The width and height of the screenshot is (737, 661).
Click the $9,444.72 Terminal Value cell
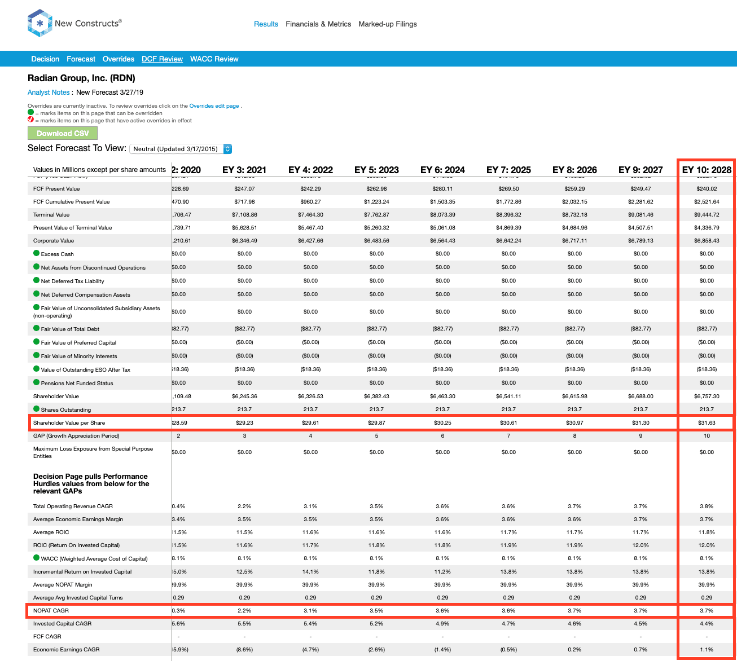click(707, 215)
